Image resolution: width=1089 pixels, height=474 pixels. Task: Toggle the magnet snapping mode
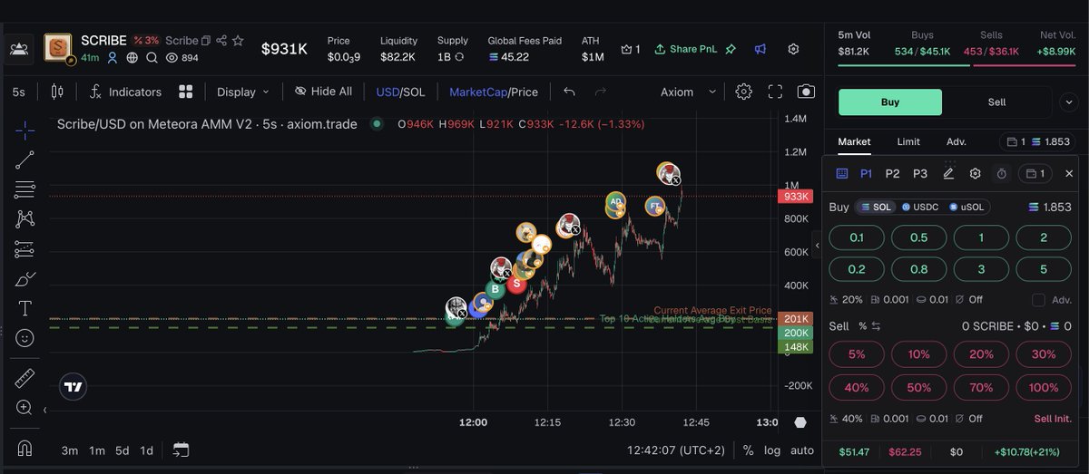click(x=25, y=449)
